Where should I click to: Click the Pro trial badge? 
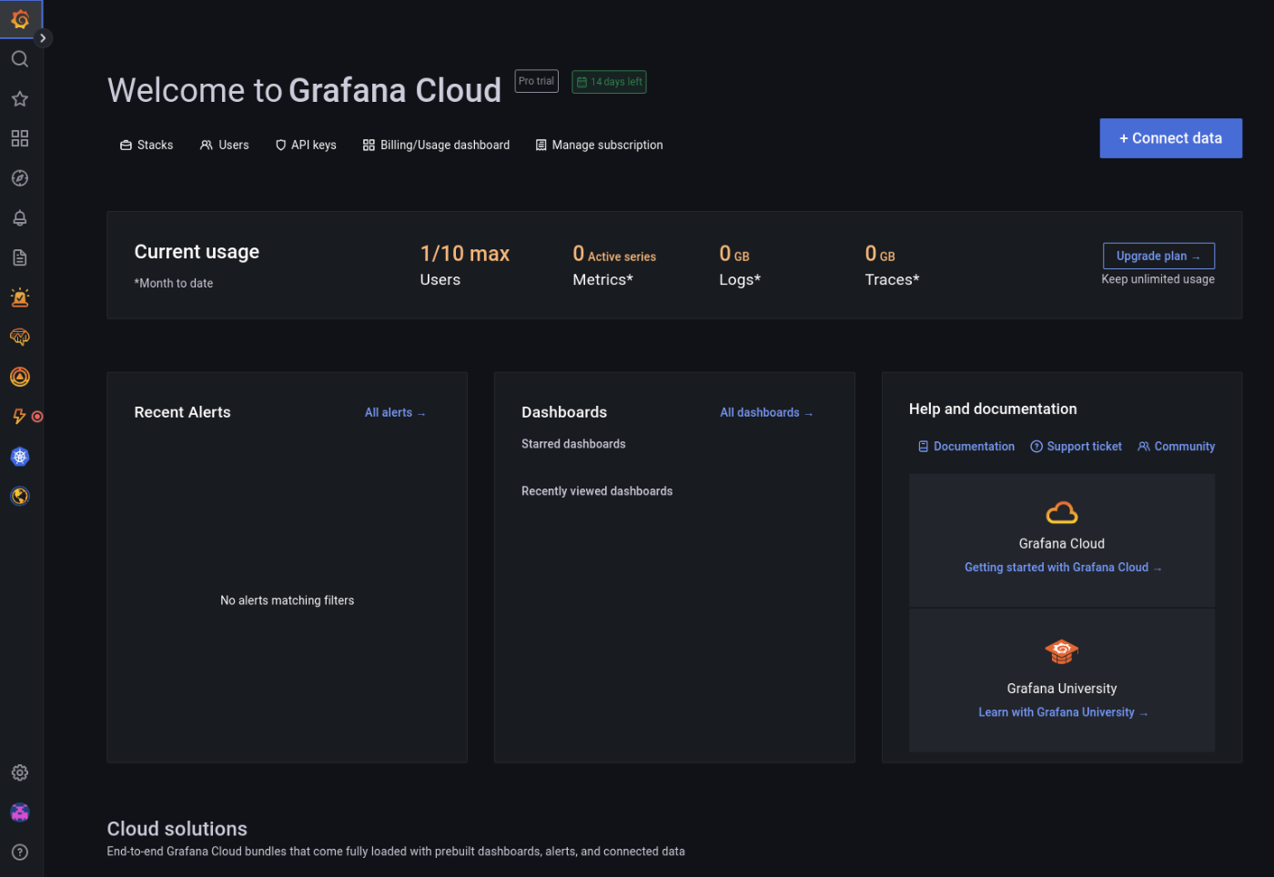537,81
